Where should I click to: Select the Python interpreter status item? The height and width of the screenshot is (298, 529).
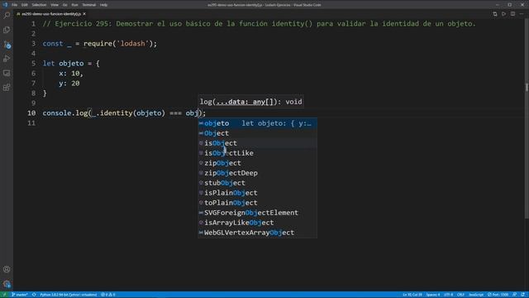pyautogui.click(x=68, y=295)
